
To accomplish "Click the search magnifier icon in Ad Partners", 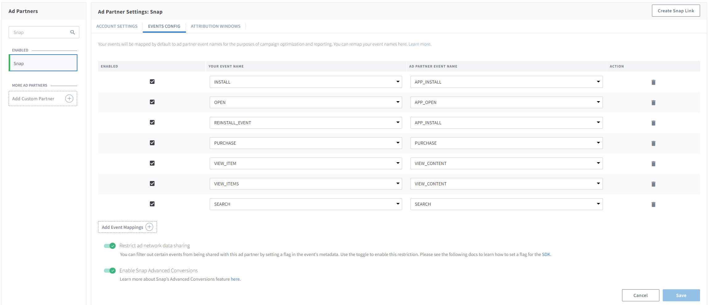I will click(x=72, y=32).
